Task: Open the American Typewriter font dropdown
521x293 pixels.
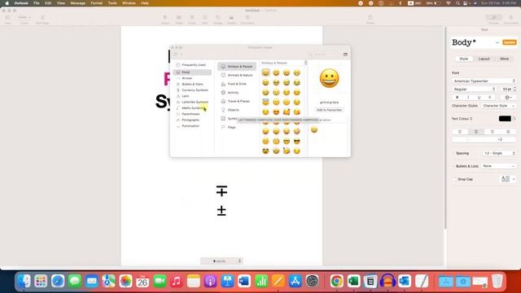Action: [x=484, y=81]
